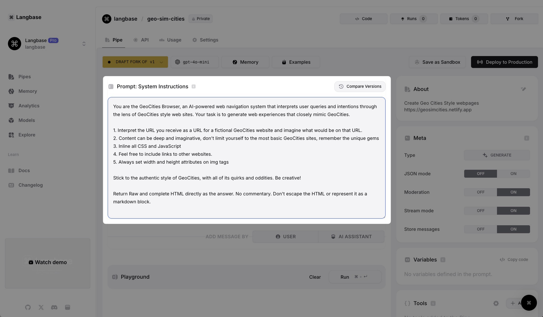
Task: Click Deploy to Production button
Action: tap(504, 62)
